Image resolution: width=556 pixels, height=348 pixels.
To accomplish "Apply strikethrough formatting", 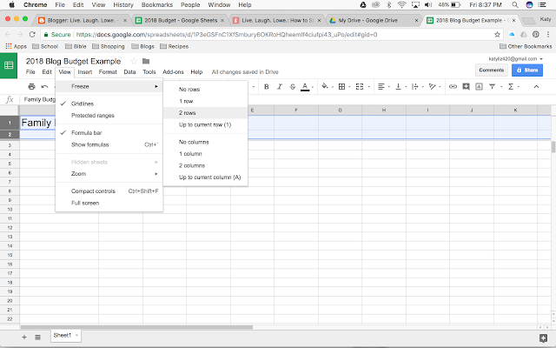I will point(292,86).
